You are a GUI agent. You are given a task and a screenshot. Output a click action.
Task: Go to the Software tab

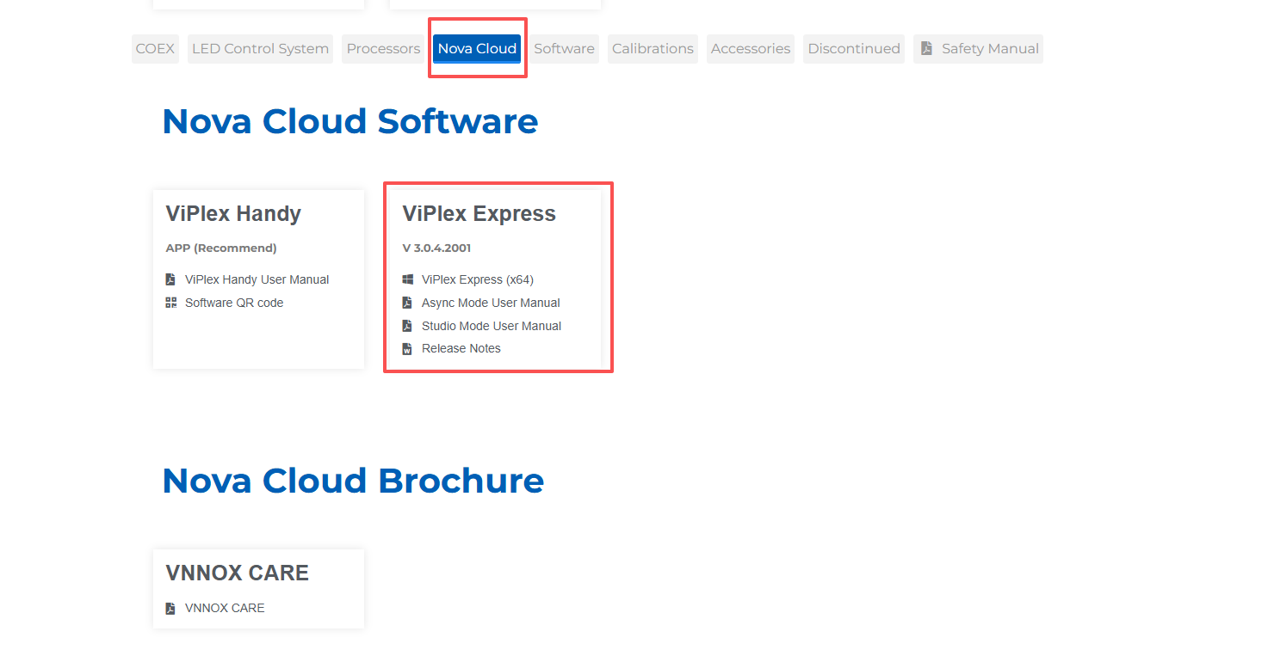click(564, 49)
